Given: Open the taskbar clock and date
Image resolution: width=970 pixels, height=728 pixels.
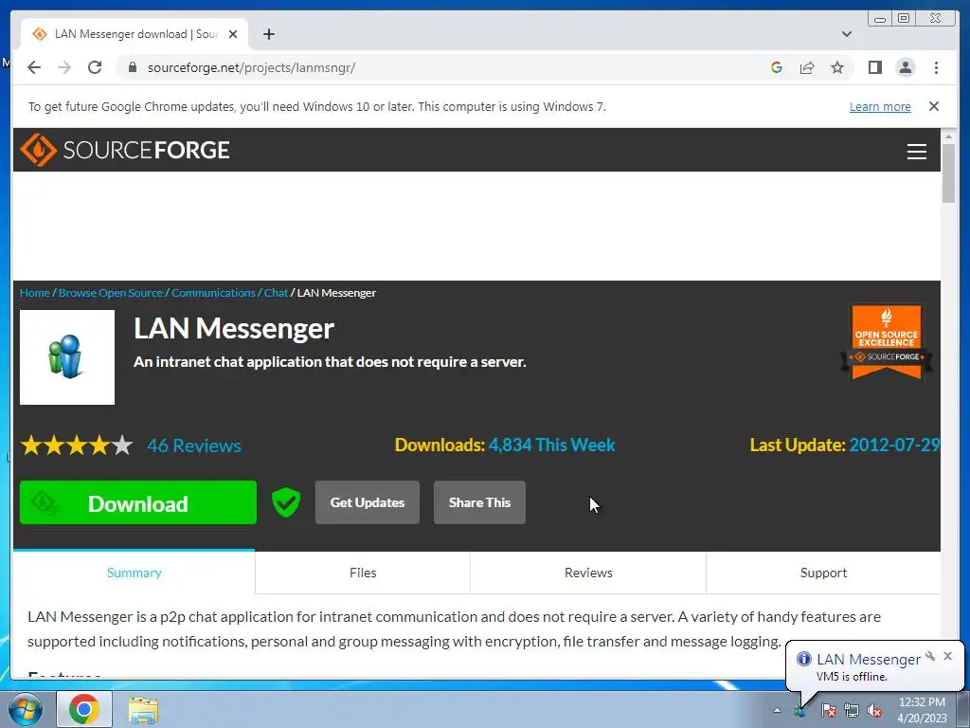Looking at the screenshot, I should (922, 710).
